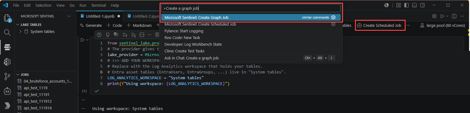Open the Go menu

point(72,5)
